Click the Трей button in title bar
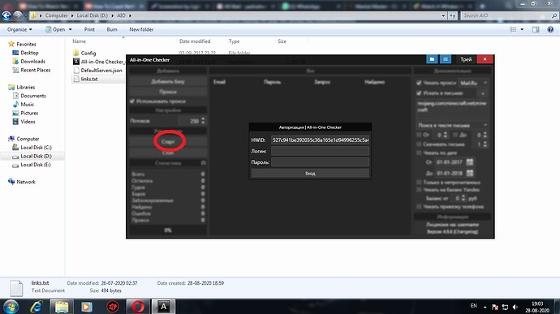Image resolution: width=560 pixels, height=314 pixels. click(466, 59)
